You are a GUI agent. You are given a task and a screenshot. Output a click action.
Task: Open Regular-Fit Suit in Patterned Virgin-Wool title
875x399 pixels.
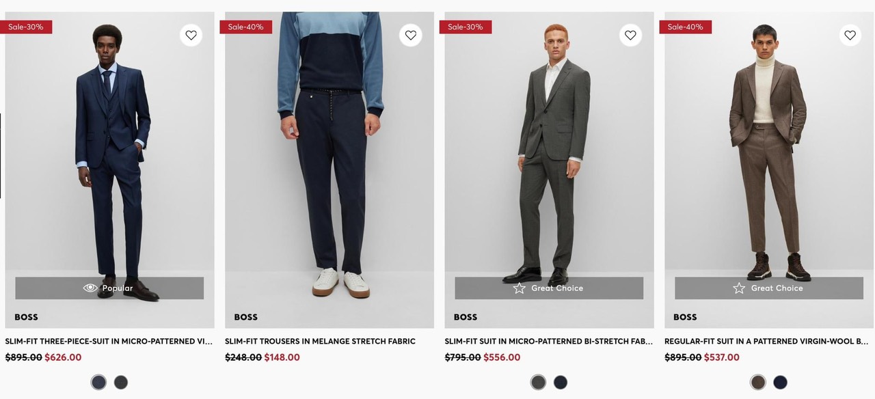point(766,341)
